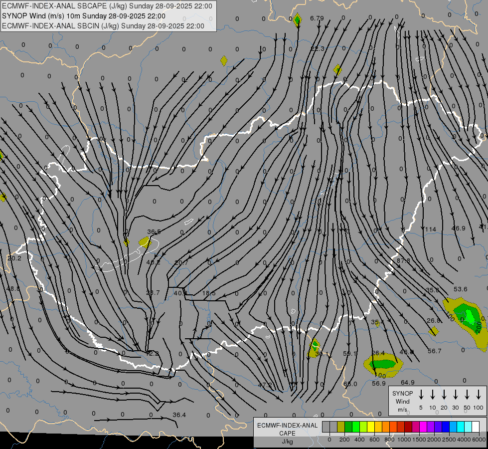Click the 48.8 value at the western edge
The height and width of the screenshot is (449, 488).
[13, 289]
